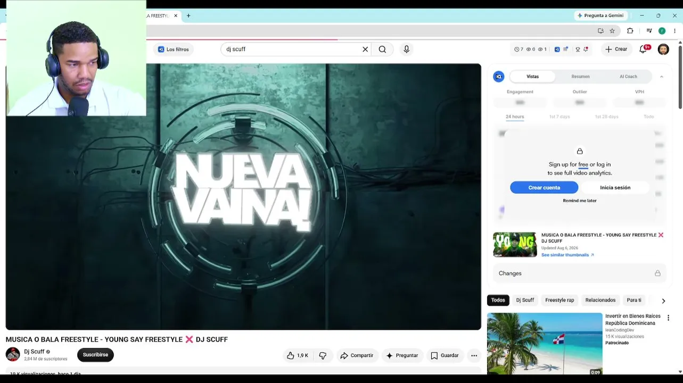Click the vidIQ eye counter showing 0
Viewport: 683px width, 383px height.
point(531,49)
